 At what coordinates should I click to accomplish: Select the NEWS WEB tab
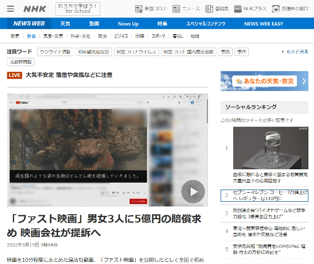coord(29,24)
